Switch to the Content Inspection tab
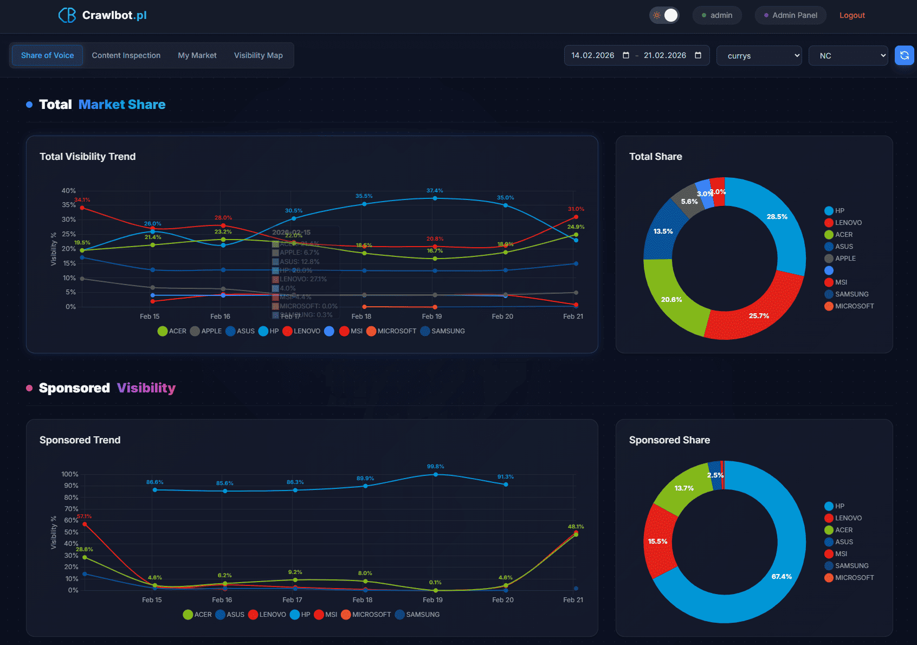Viewport: 917px width, 645px height. [x=126, y=55]
